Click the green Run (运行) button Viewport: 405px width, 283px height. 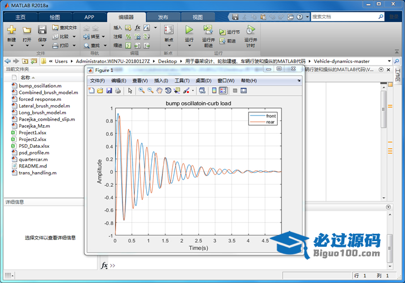point(189,30)
